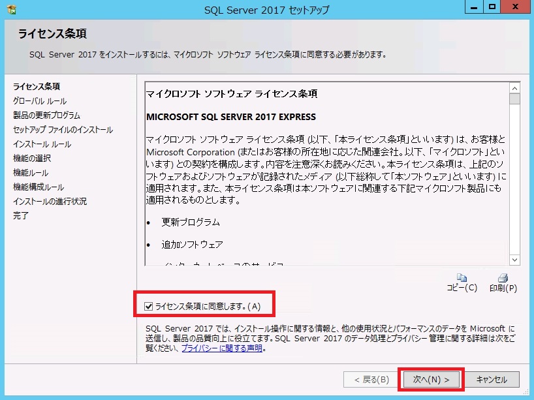Image resolution: width=534 pixels, height=400 pixels.
Task: Click the Copy (コピー) icon
Action: 462,277
